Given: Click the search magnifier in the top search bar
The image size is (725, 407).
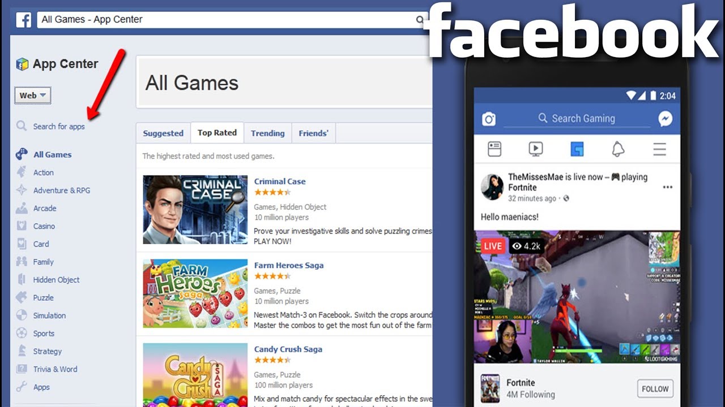Looking at the screenshot, I should pos(420,20).
